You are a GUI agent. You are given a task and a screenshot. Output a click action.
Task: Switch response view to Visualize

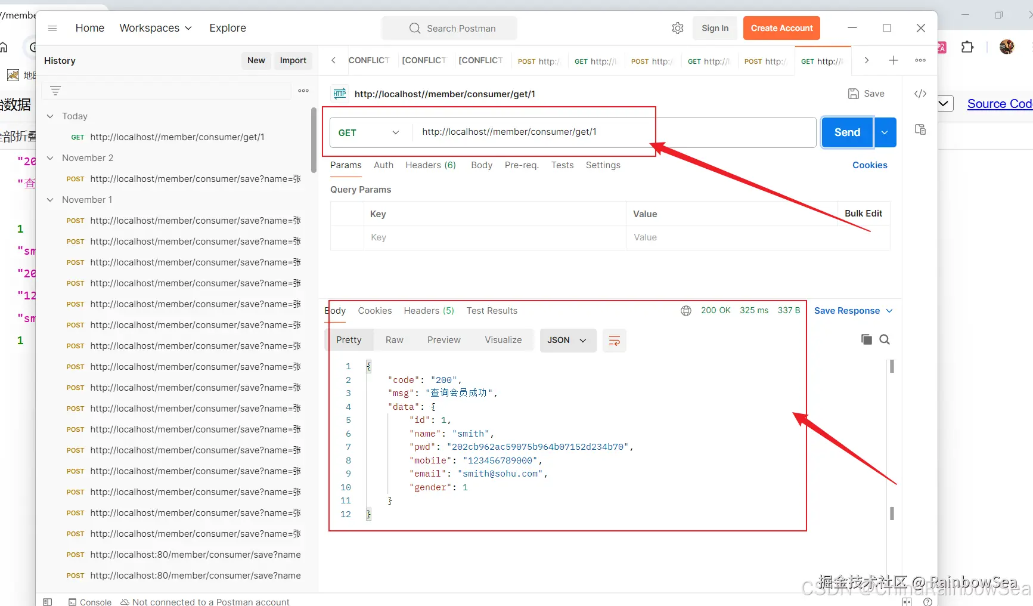pos(503,340)
